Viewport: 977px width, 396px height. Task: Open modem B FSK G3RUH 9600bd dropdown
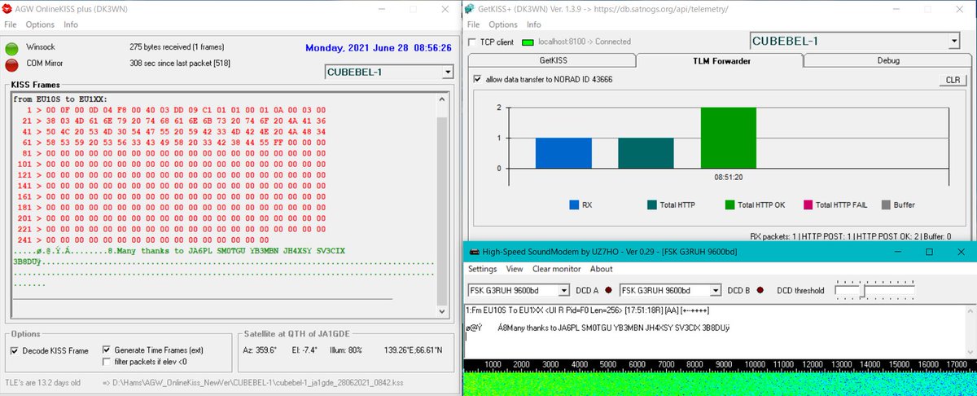point(716,290)
